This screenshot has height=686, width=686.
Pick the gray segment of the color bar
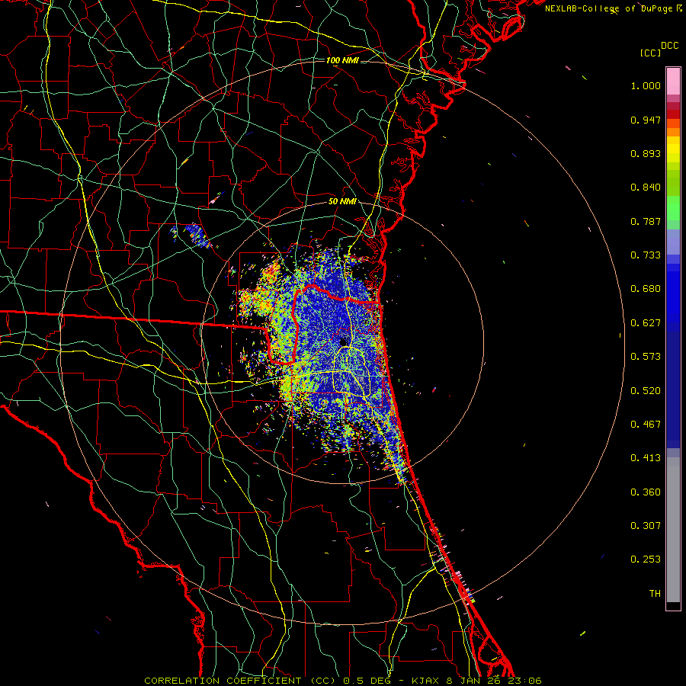(673, 530)
